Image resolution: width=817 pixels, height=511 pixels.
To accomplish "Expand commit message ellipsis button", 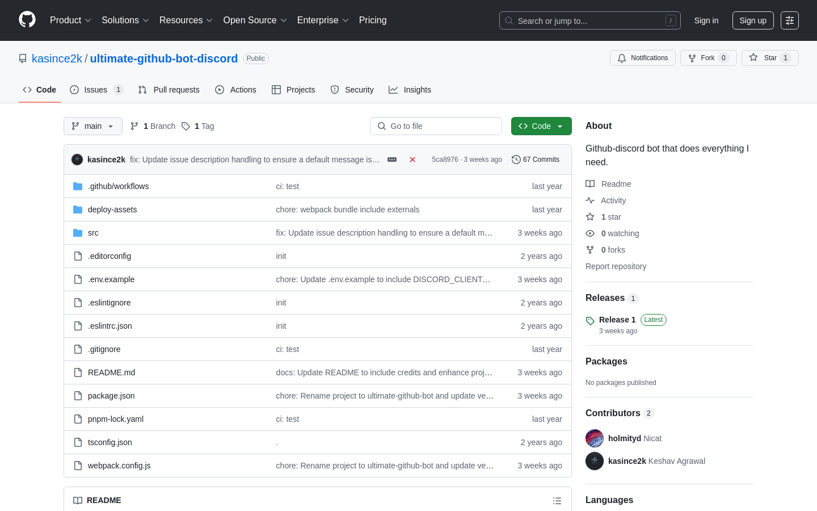I will [x=392, y=160].
